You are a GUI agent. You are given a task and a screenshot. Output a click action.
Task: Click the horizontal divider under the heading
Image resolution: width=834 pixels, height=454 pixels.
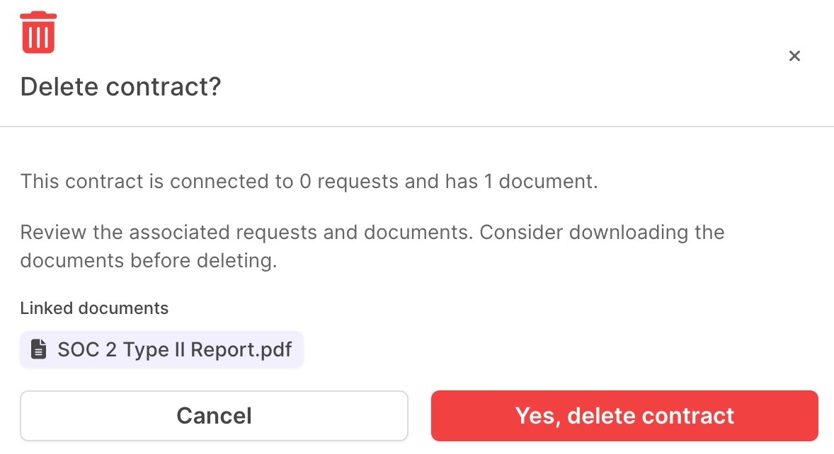(x=417, y=127)
